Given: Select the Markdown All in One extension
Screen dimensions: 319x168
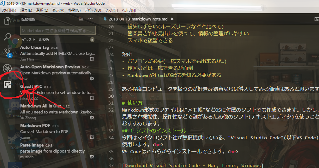Looking at the screenshot, I should [x=58, y=112].
